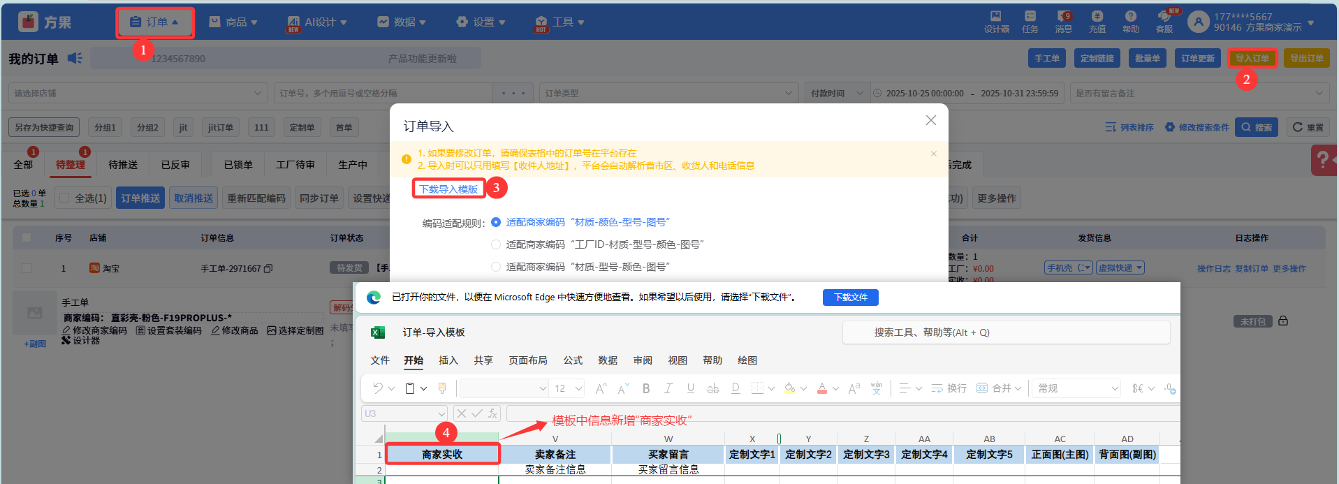Click the announcement speaker icon beside 我的订单
This screenshot has height=484, width=1339.
[75, 58]
